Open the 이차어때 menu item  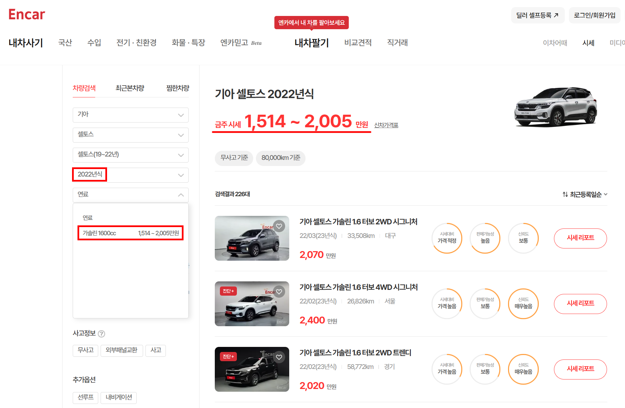pos(555,43)
